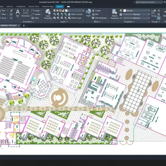
Task: Open the ribbon display options button
Action: [69, 7]
